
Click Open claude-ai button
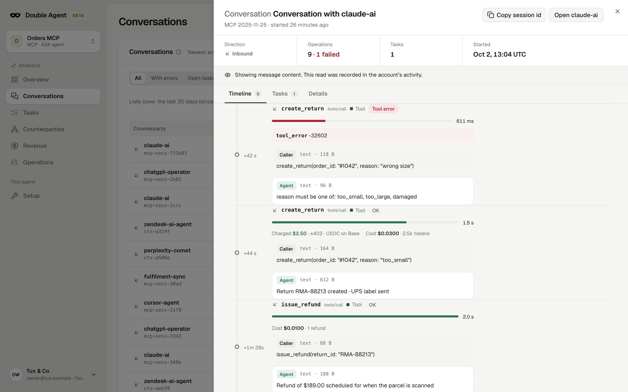(576, 15)
